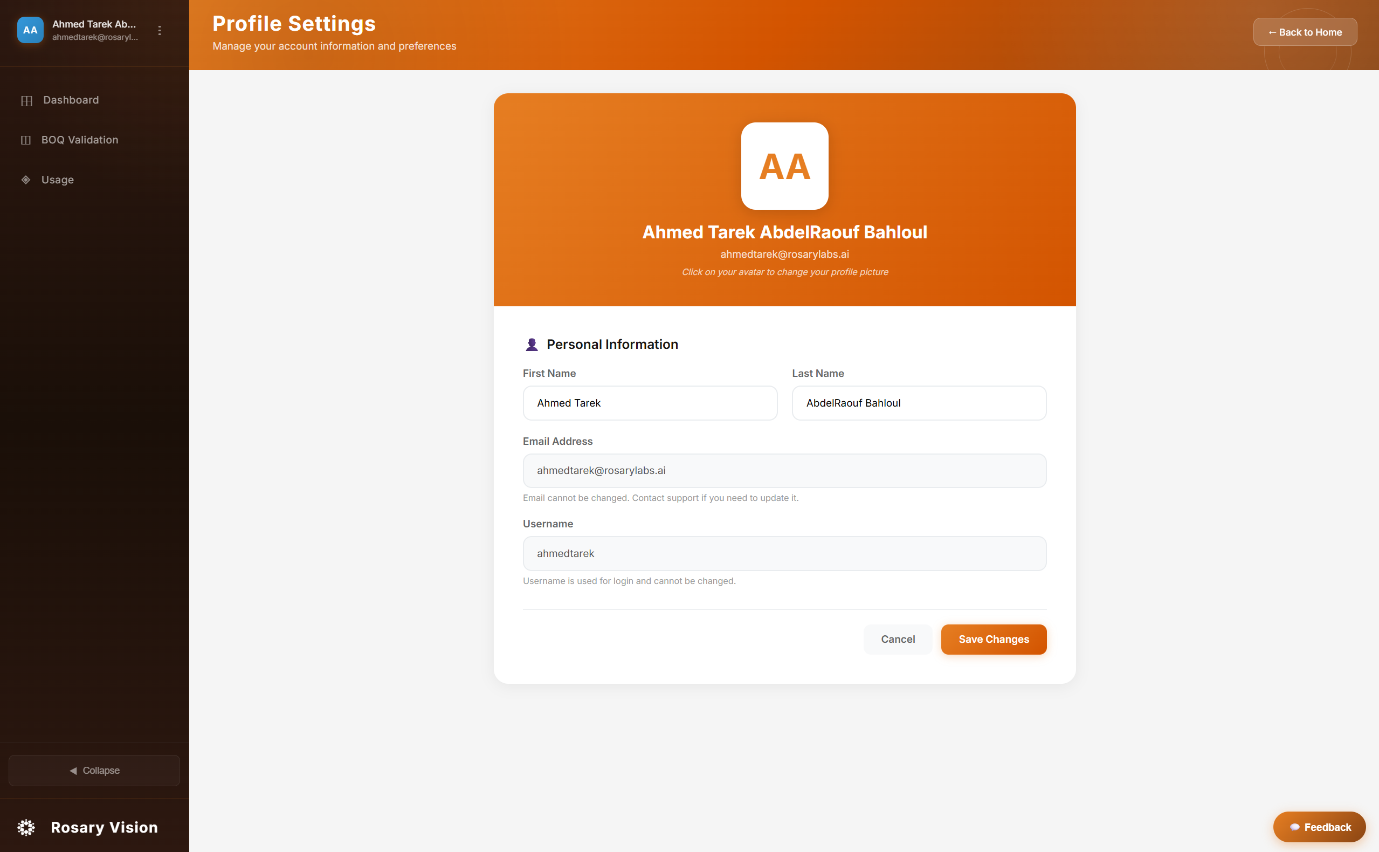The width and height of the screenshot is (1379, 852).
Task: Focus the First Name input field
Action: (x=650, y=403)
